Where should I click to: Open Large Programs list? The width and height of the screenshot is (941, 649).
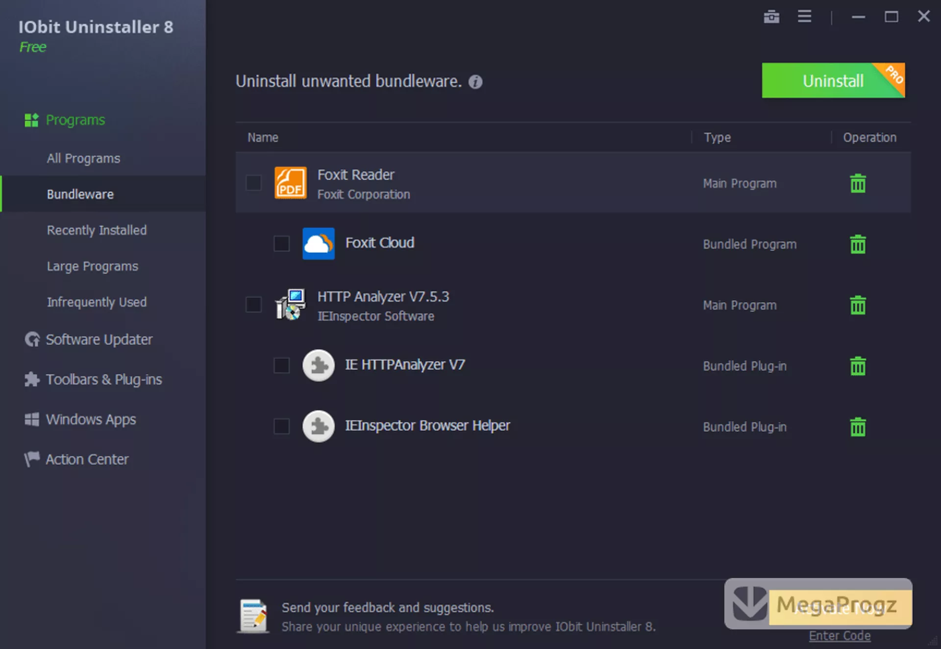coord(92,266)
